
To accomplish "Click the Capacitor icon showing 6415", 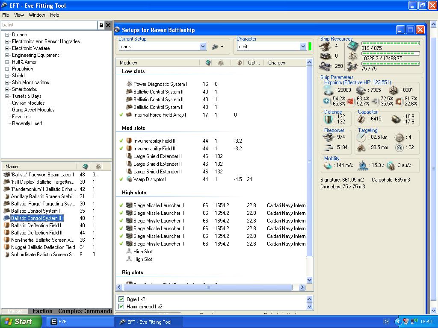I will [x=361, y=119].
